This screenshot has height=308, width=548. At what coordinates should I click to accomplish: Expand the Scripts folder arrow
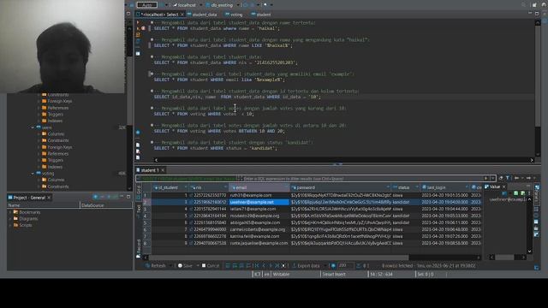coord(9,225)
